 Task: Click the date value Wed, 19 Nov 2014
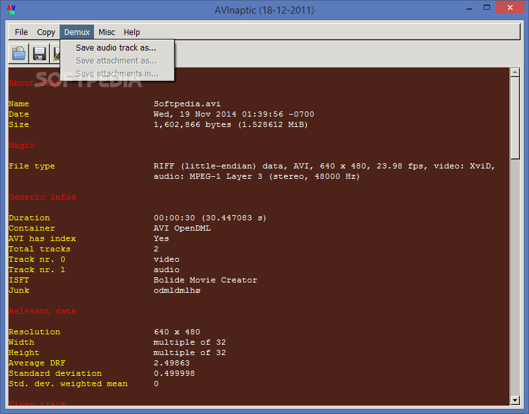tap(234, 114)
